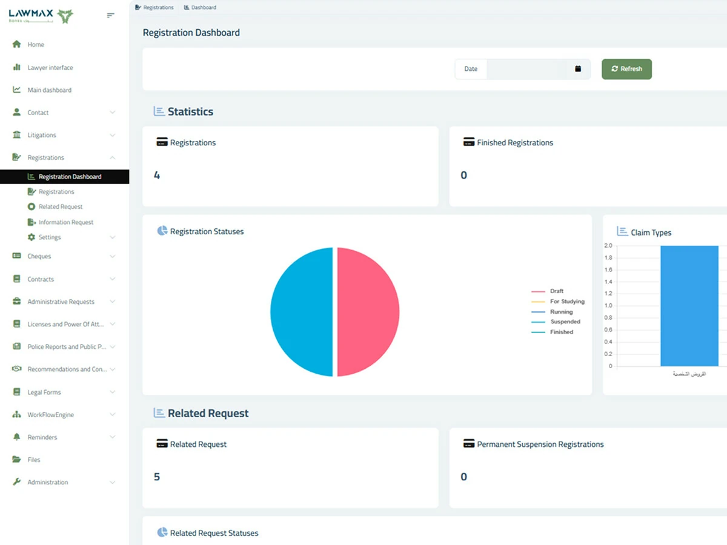Click the Files folder icon
727x545 pixels.
[x=17, y=460]
